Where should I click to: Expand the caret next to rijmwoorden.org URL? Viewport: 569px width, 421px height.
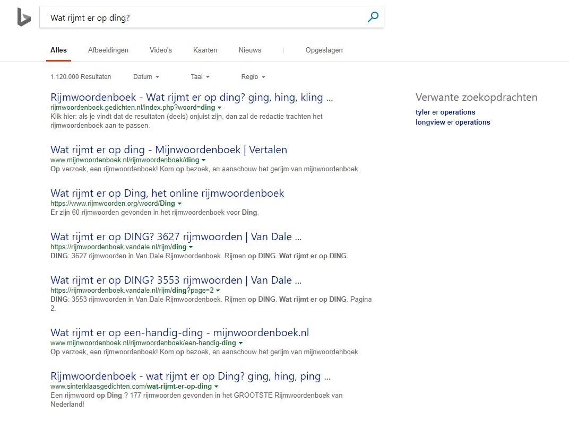(x=179, y=203)
